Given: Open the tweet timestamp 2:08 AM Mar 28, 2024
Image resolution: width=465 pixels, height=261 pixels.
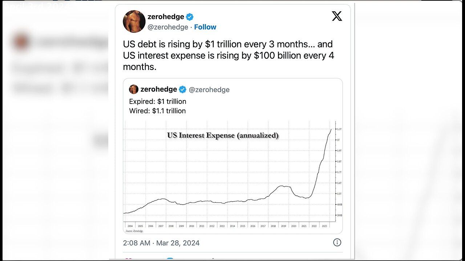Looking at the screenshot, I should [161, 243].
